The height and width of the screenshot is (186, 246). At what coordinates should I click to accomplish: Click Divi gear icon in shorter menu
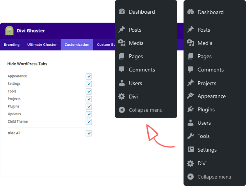point(122,97)
